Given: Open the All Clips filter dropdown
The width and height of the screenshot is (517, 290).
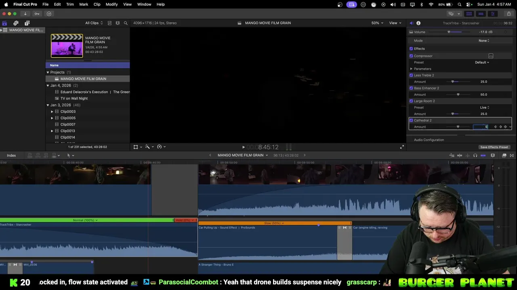Looking at the screenshot, I should pyautogui.click(x=94, y=23).
